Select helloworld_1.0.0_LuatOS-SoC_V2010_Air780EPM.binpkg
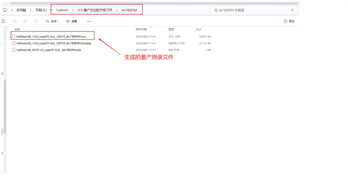 [x=54, y=43]
